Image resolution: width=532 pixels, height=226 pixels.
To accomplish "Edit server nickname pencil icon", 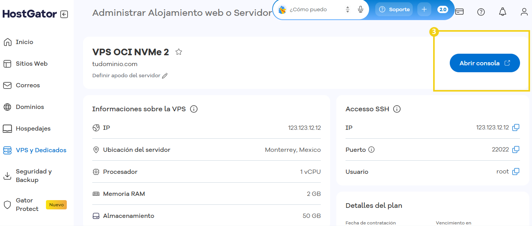I will (x=165, y=76).
